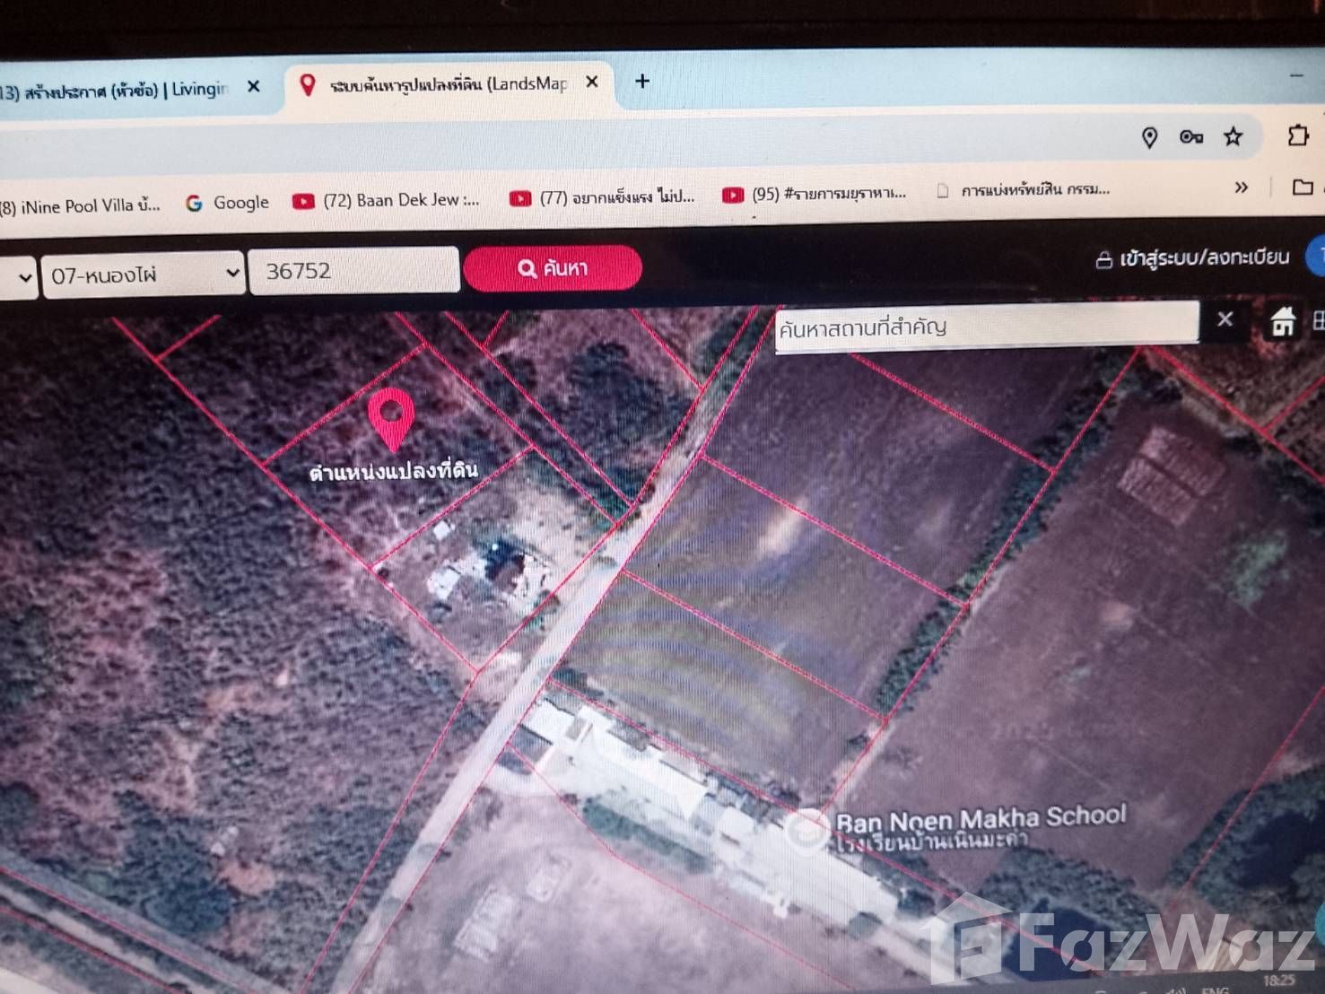
Task: Click the เข้าสู่ระบบ/ลงทะเบียน login link
Action: coord(1192,259)
